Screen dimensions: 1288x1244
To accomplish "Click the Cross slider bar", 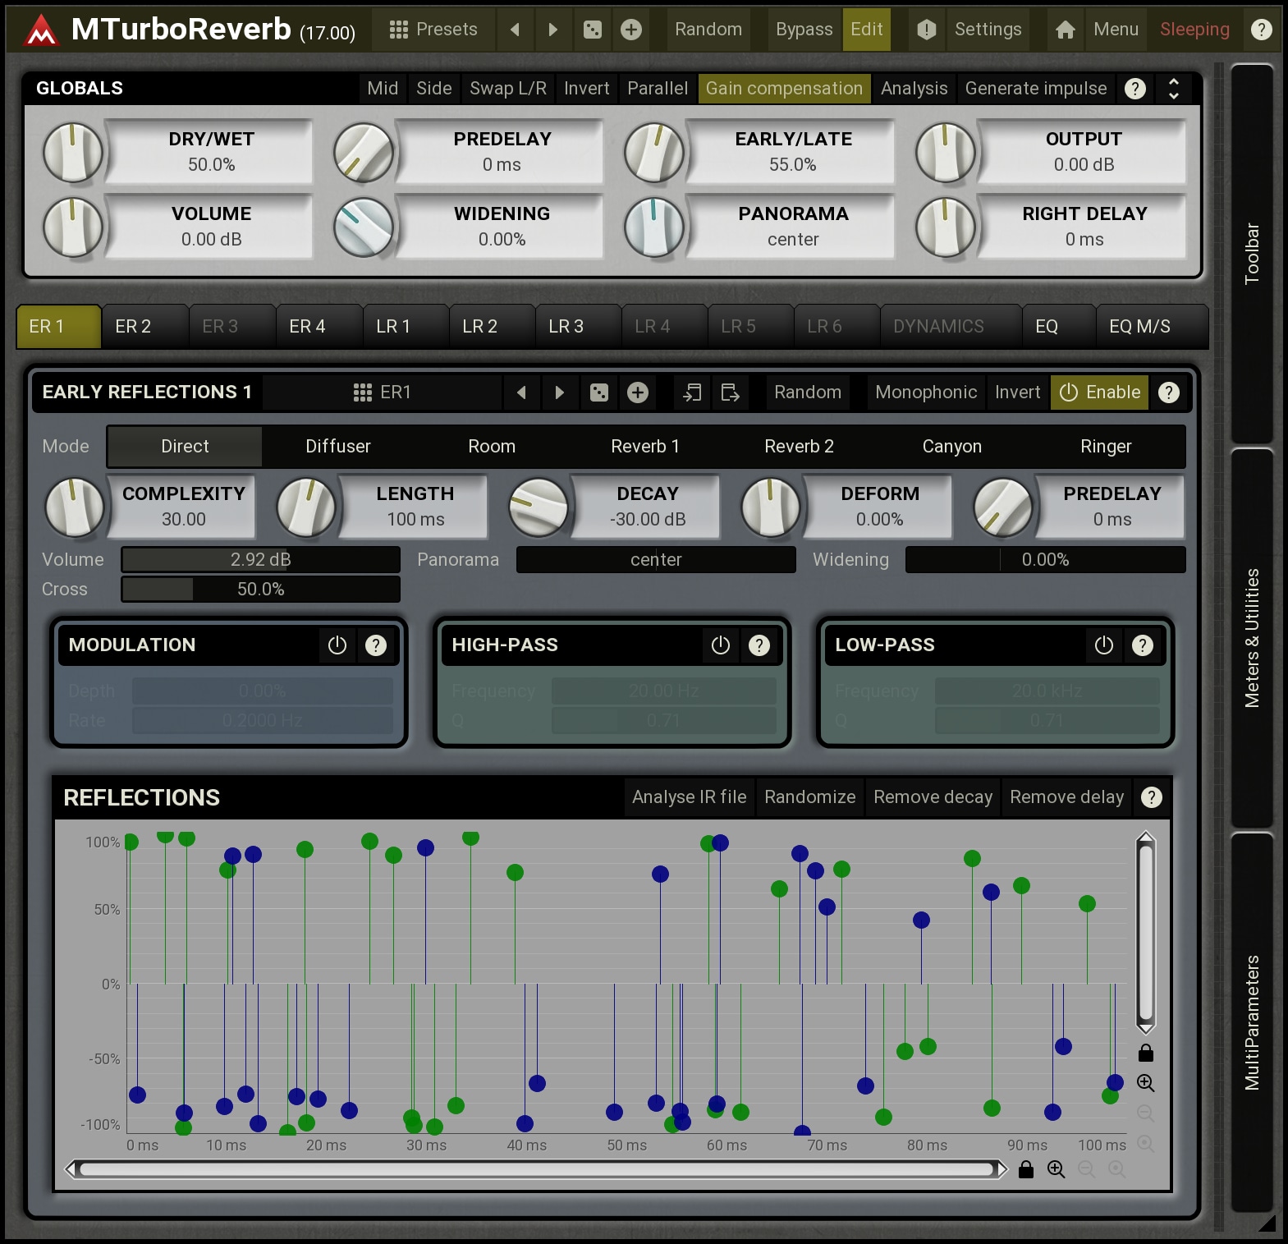I will 260,590.
